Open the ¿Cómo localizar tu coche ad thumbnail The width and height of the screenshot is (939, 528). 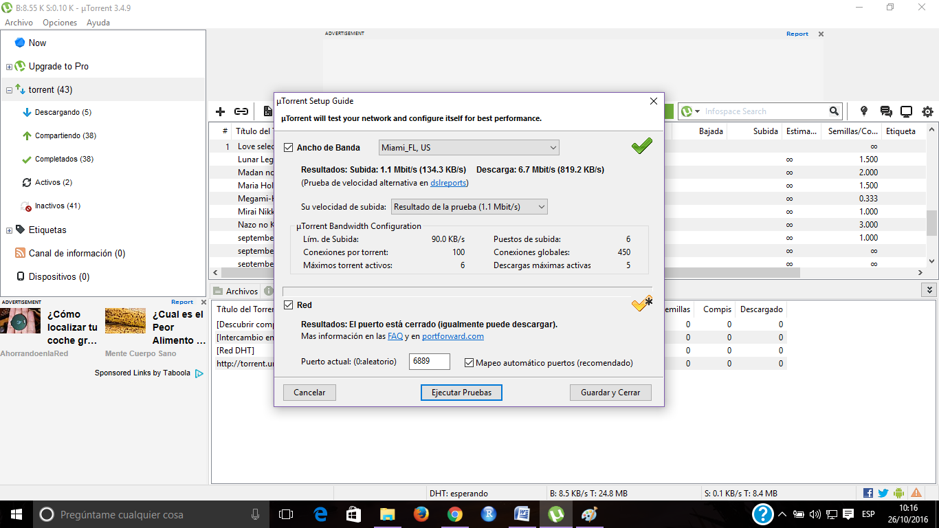click(x=20, y=321)
